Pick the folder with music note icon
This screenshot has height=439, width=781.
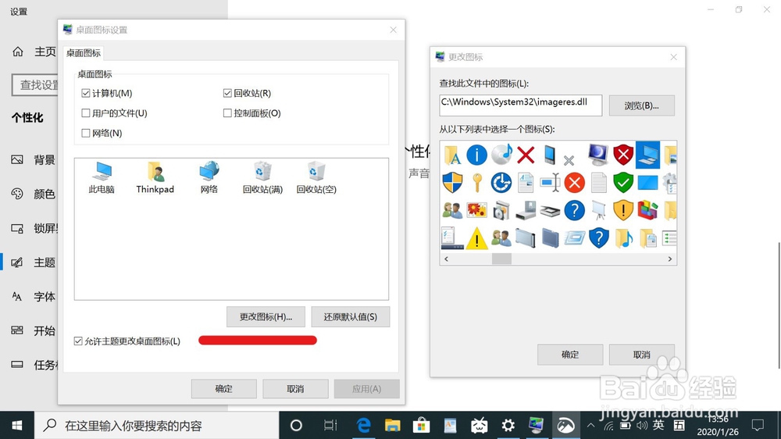pos(623,238)
